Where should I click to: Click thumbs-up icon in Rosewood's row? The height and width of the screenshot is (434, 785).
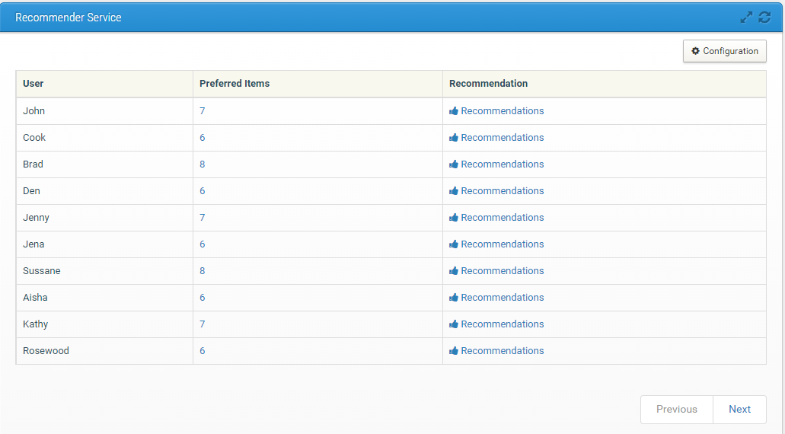(454, 351)
